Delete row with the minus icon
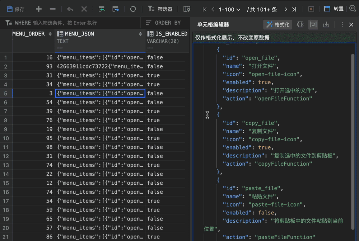The width and height of the screenshot is (359, 241). click(52, 9)
